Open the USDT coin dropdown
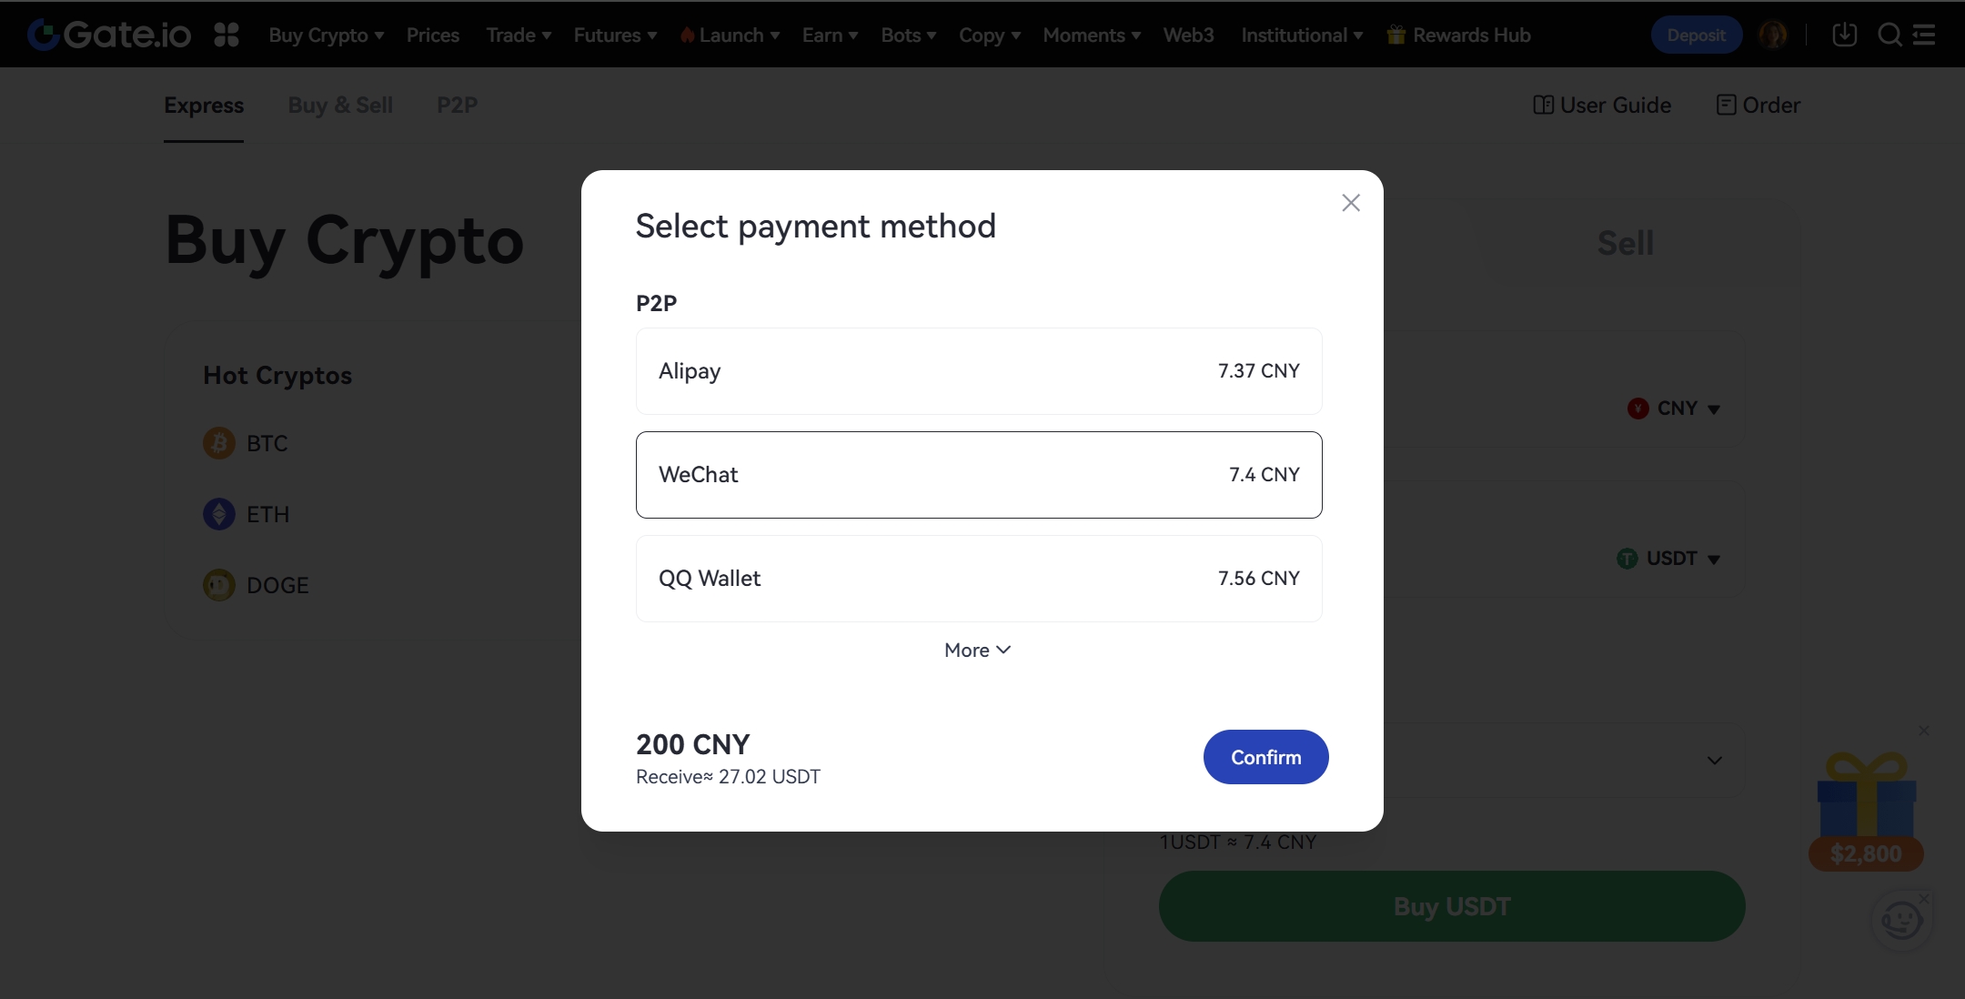 coord(1668,559)
